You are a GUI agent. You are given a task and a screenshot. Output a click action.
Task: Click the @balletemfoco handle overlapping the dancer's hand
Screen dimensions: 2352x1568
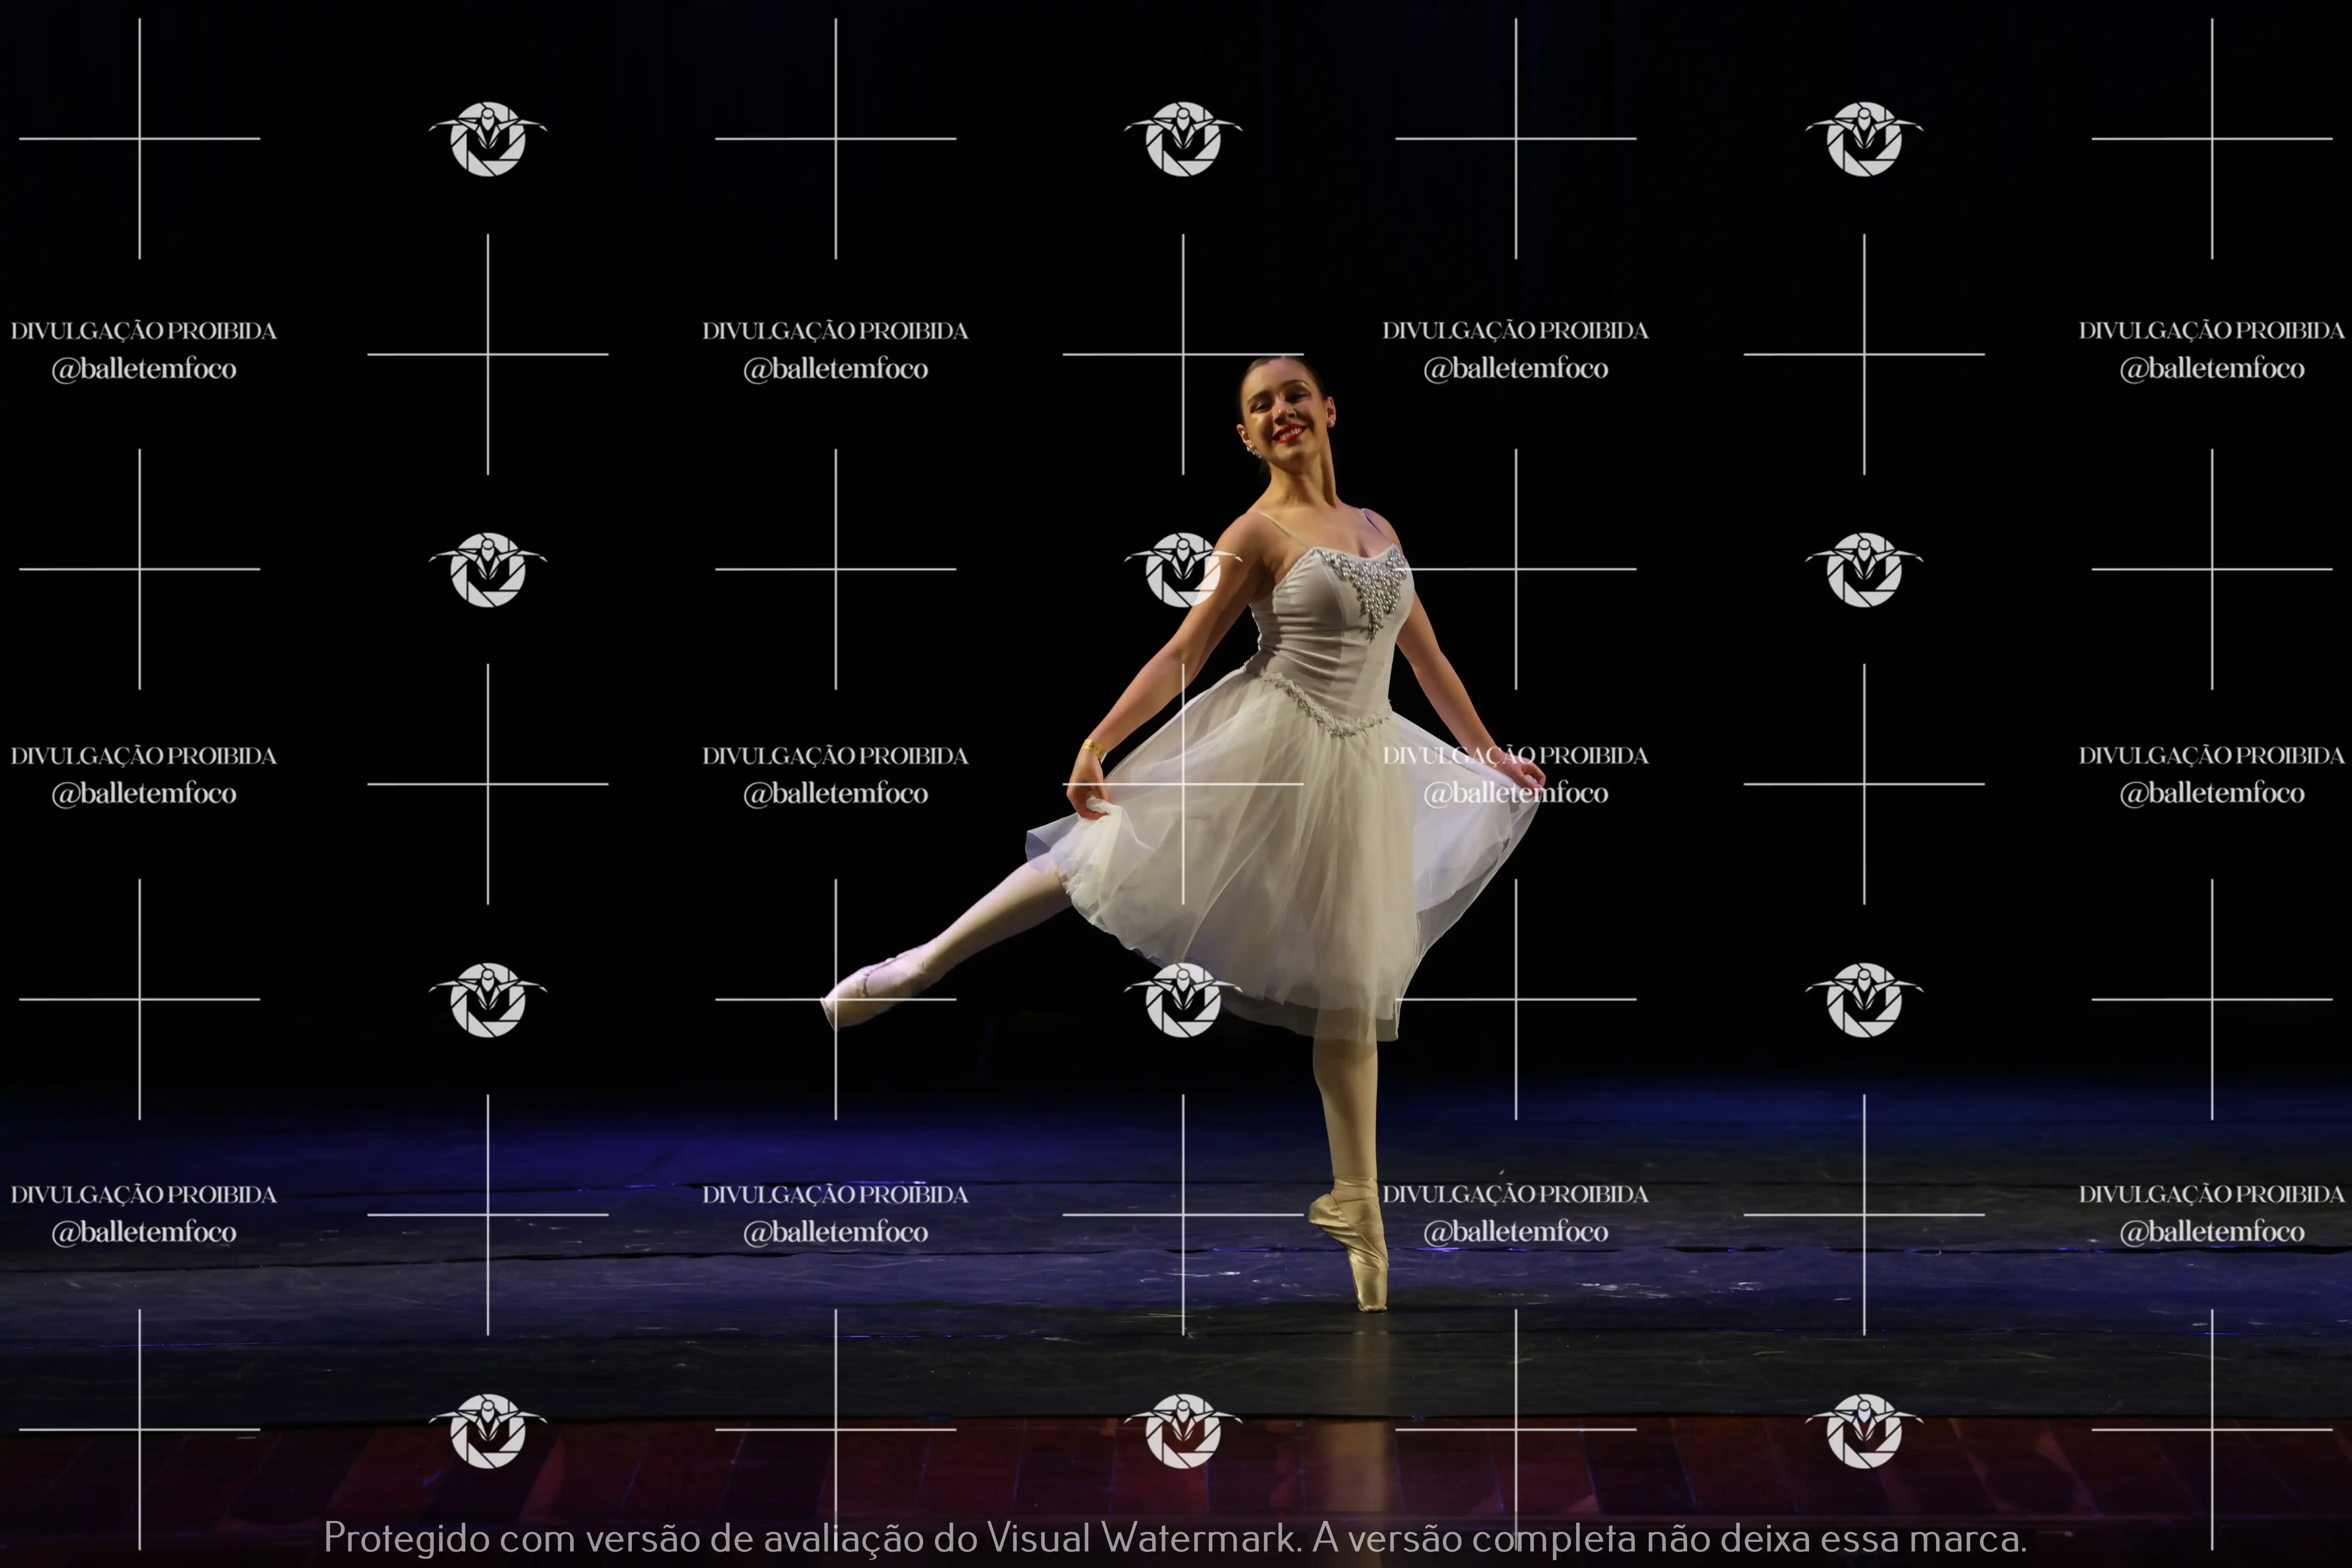tap(1515, 794)
